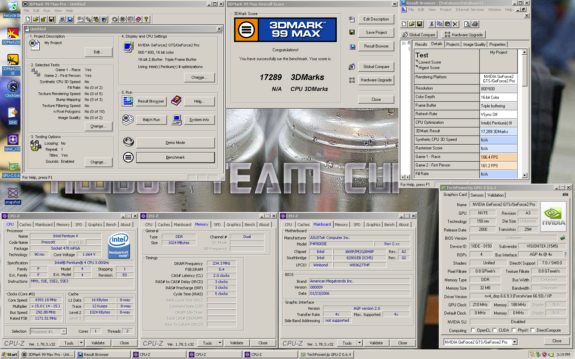Click Benchmark button in 3DMark Run section
Image resolution: width=575 pixels, height=359 pixels.
(175, 157)
